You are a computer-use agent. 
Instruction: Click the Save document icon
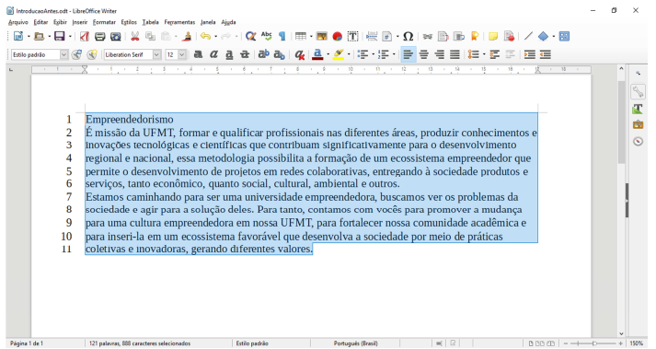60,37
